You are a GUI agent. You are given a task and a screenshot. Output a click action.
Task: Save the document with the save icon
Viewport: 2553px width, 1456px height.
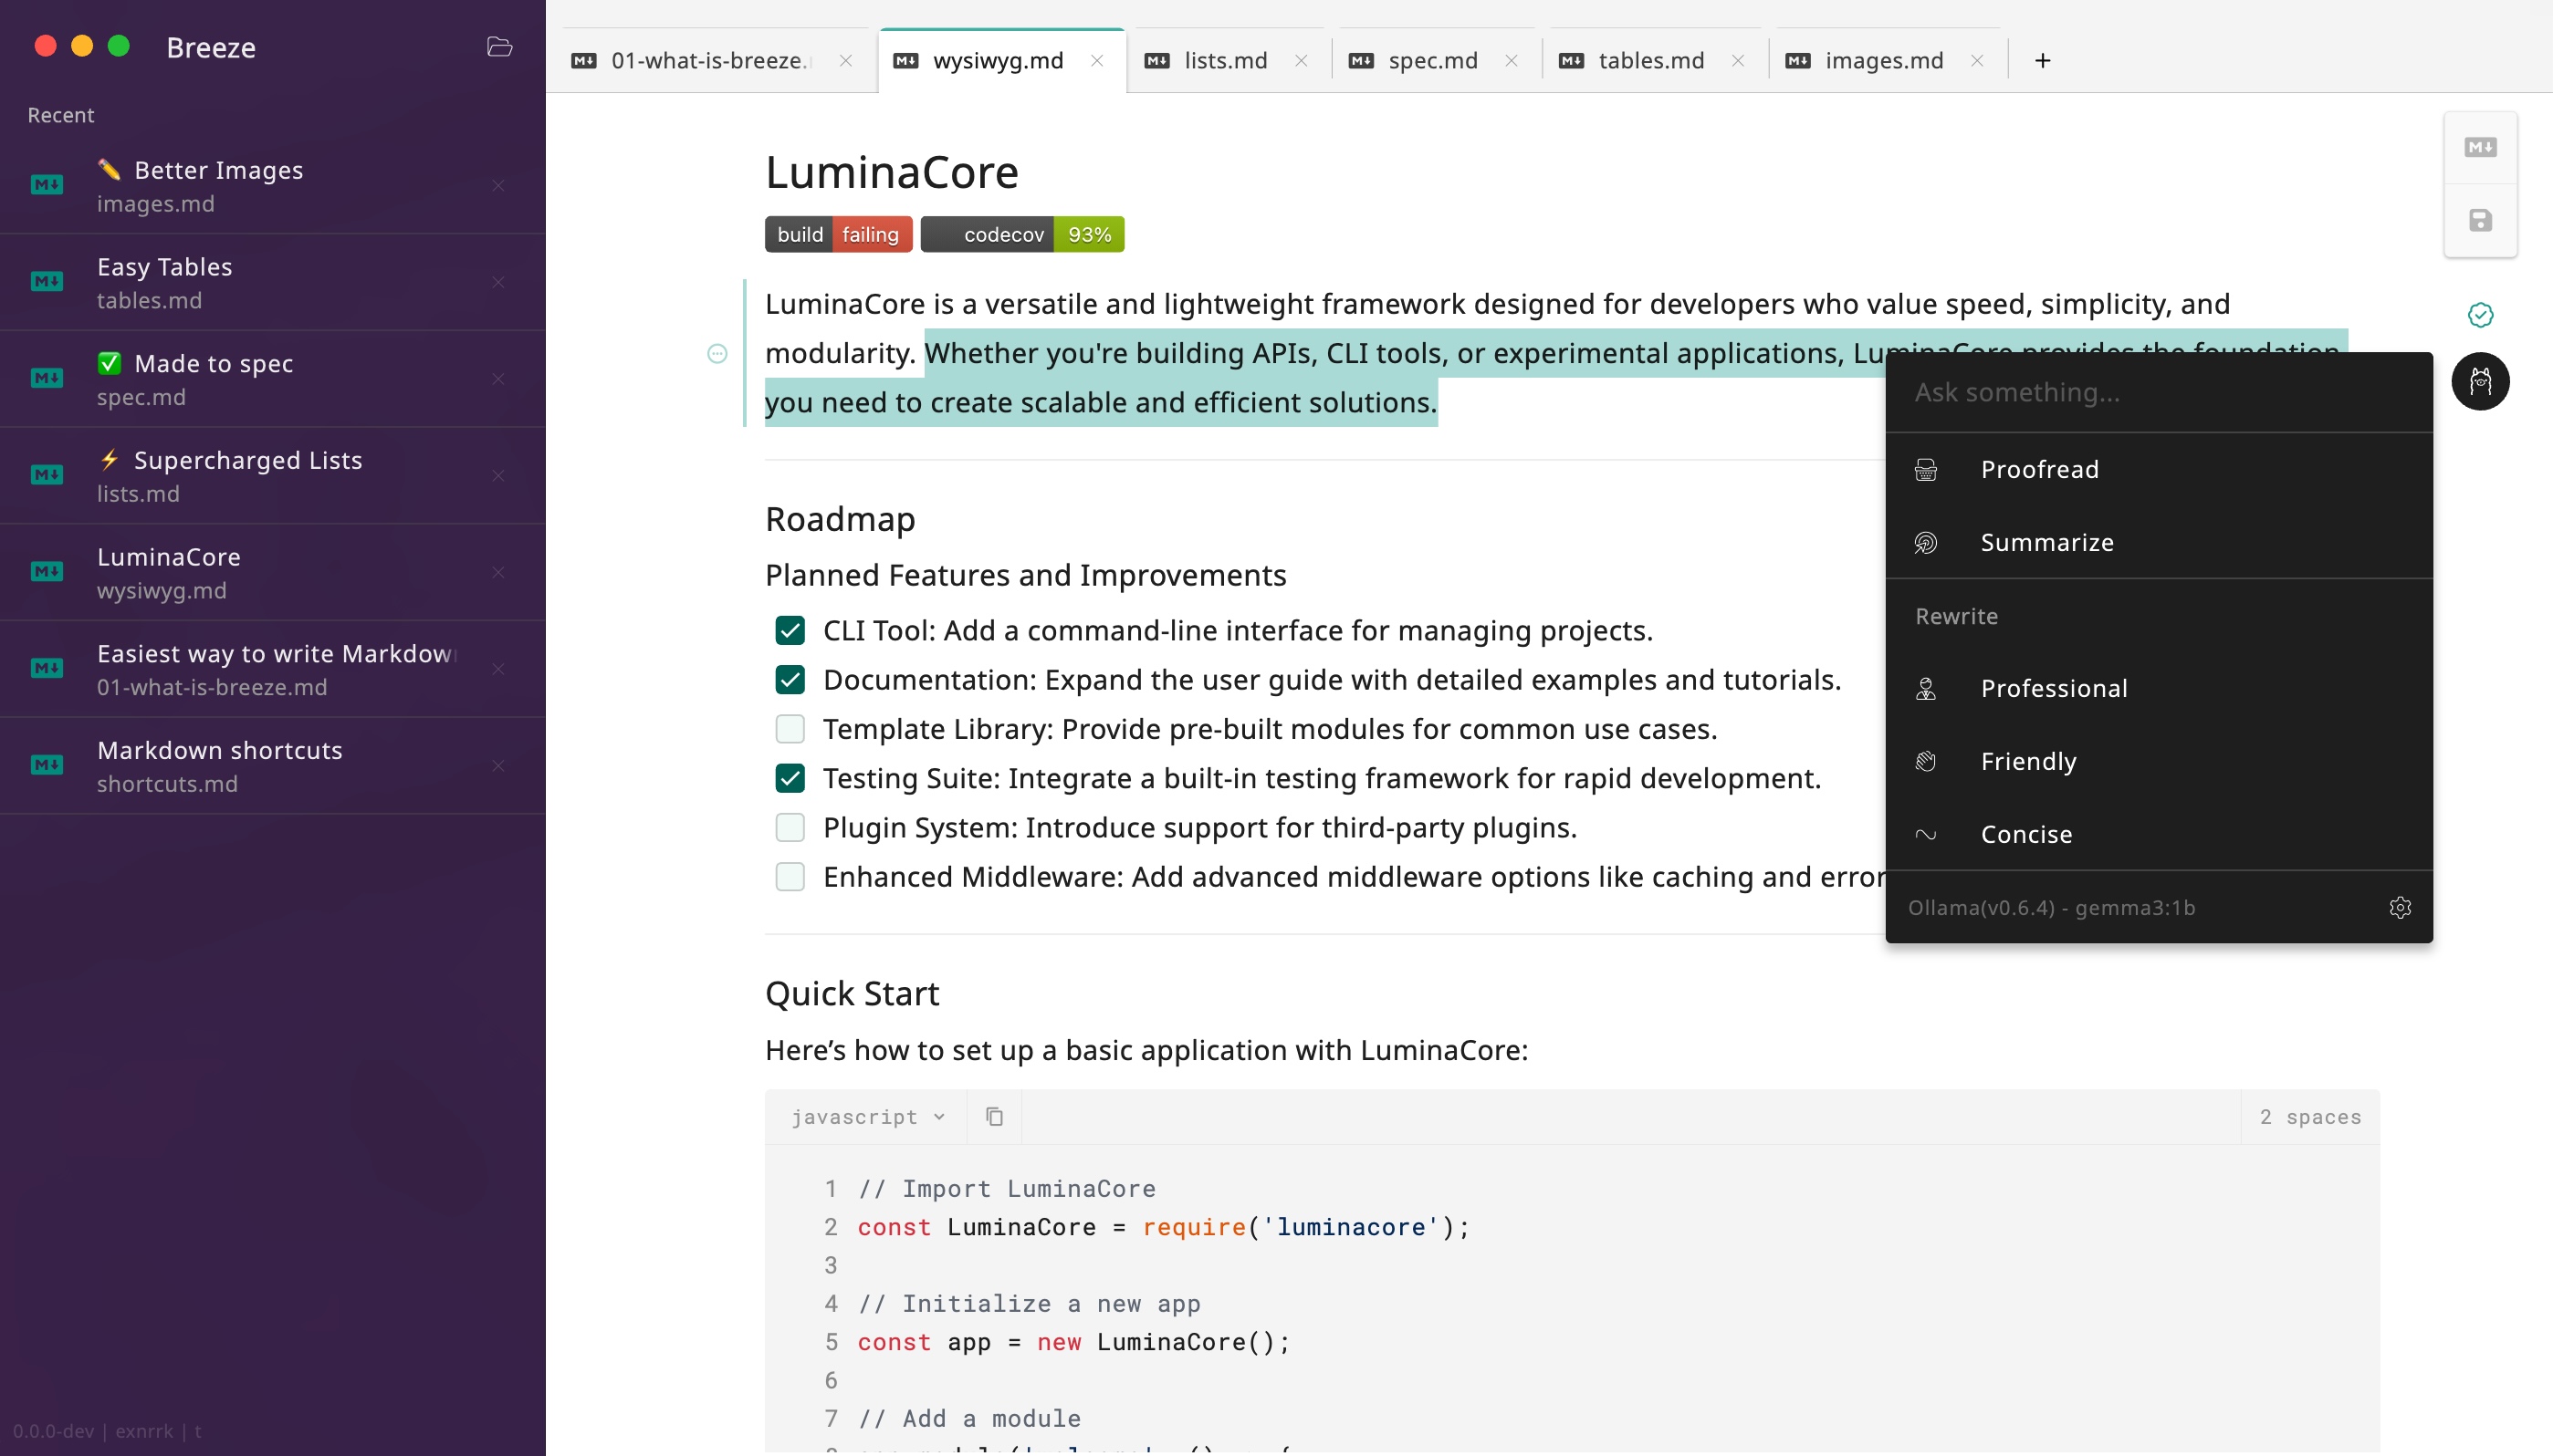pyautogui.click(x=2480, y=219)
